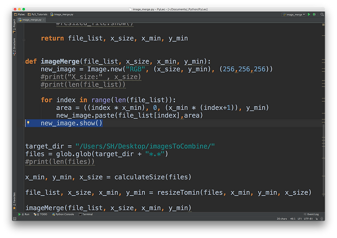Image resolution: width=337 pixels, height=238 pixels.
Task: Toggle the read-only lock icon in status bar
Action: (316, 219)
